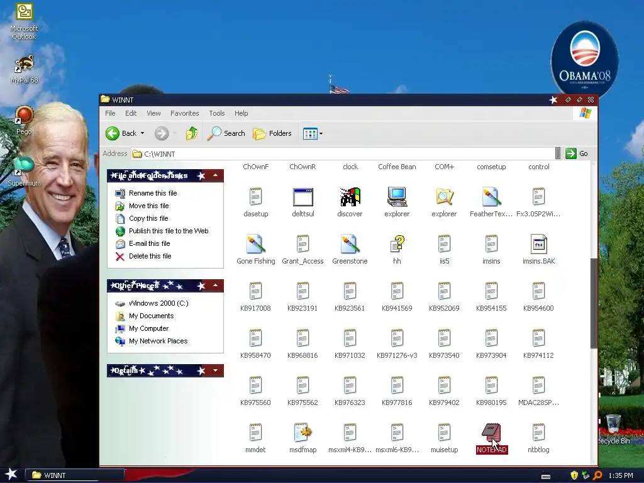Select the muisetup log file
The image size is (644, 483).
444,438
